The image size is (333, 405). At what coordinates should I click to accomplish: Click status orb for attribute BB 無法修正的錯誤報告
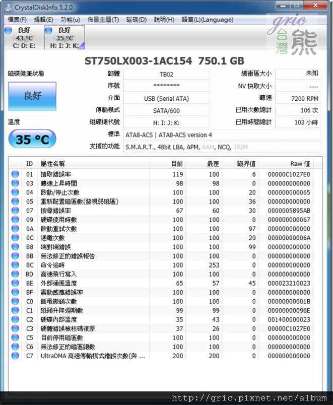tap(15, 256)
